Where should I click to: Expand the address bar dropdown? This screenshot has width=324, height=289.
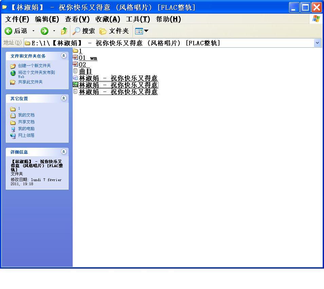(317, 43)
